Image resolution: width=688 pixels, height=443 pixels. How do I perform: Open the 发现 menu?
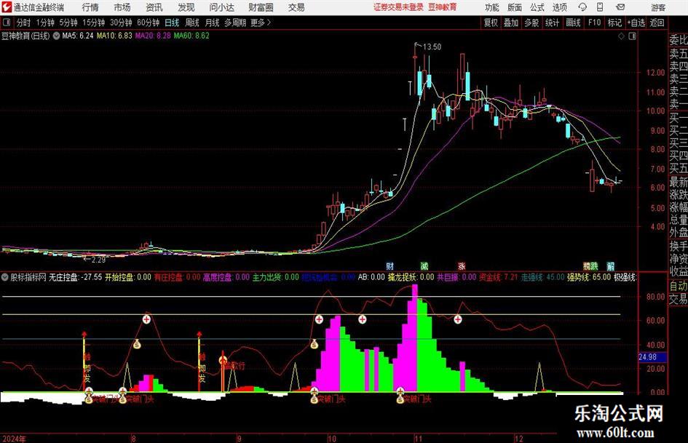click(186, 7)
